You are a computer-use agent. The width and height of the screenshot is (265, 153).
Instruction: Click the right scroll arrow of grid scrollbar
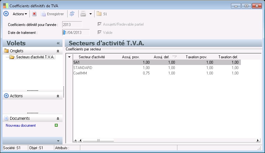click(258, 140)
